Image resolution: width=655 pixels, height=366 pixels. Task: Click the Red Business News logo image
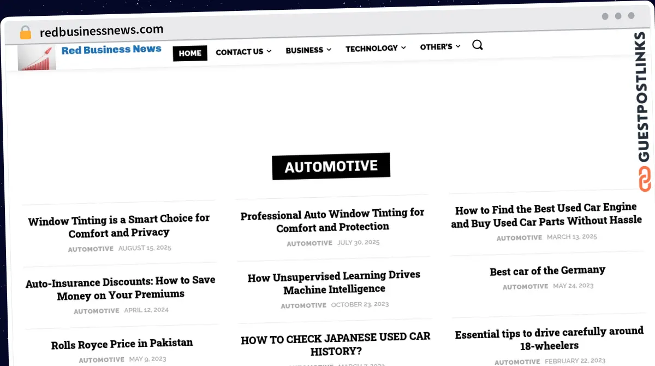(37, 58)
